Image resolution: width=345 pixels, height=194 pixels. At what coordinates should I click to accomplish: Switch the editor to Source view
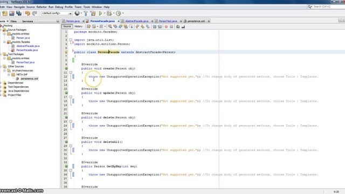(67, 26)
